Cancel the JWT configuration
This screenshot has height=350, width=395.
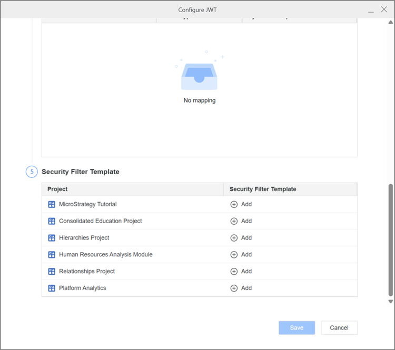[x=339, y=328]
